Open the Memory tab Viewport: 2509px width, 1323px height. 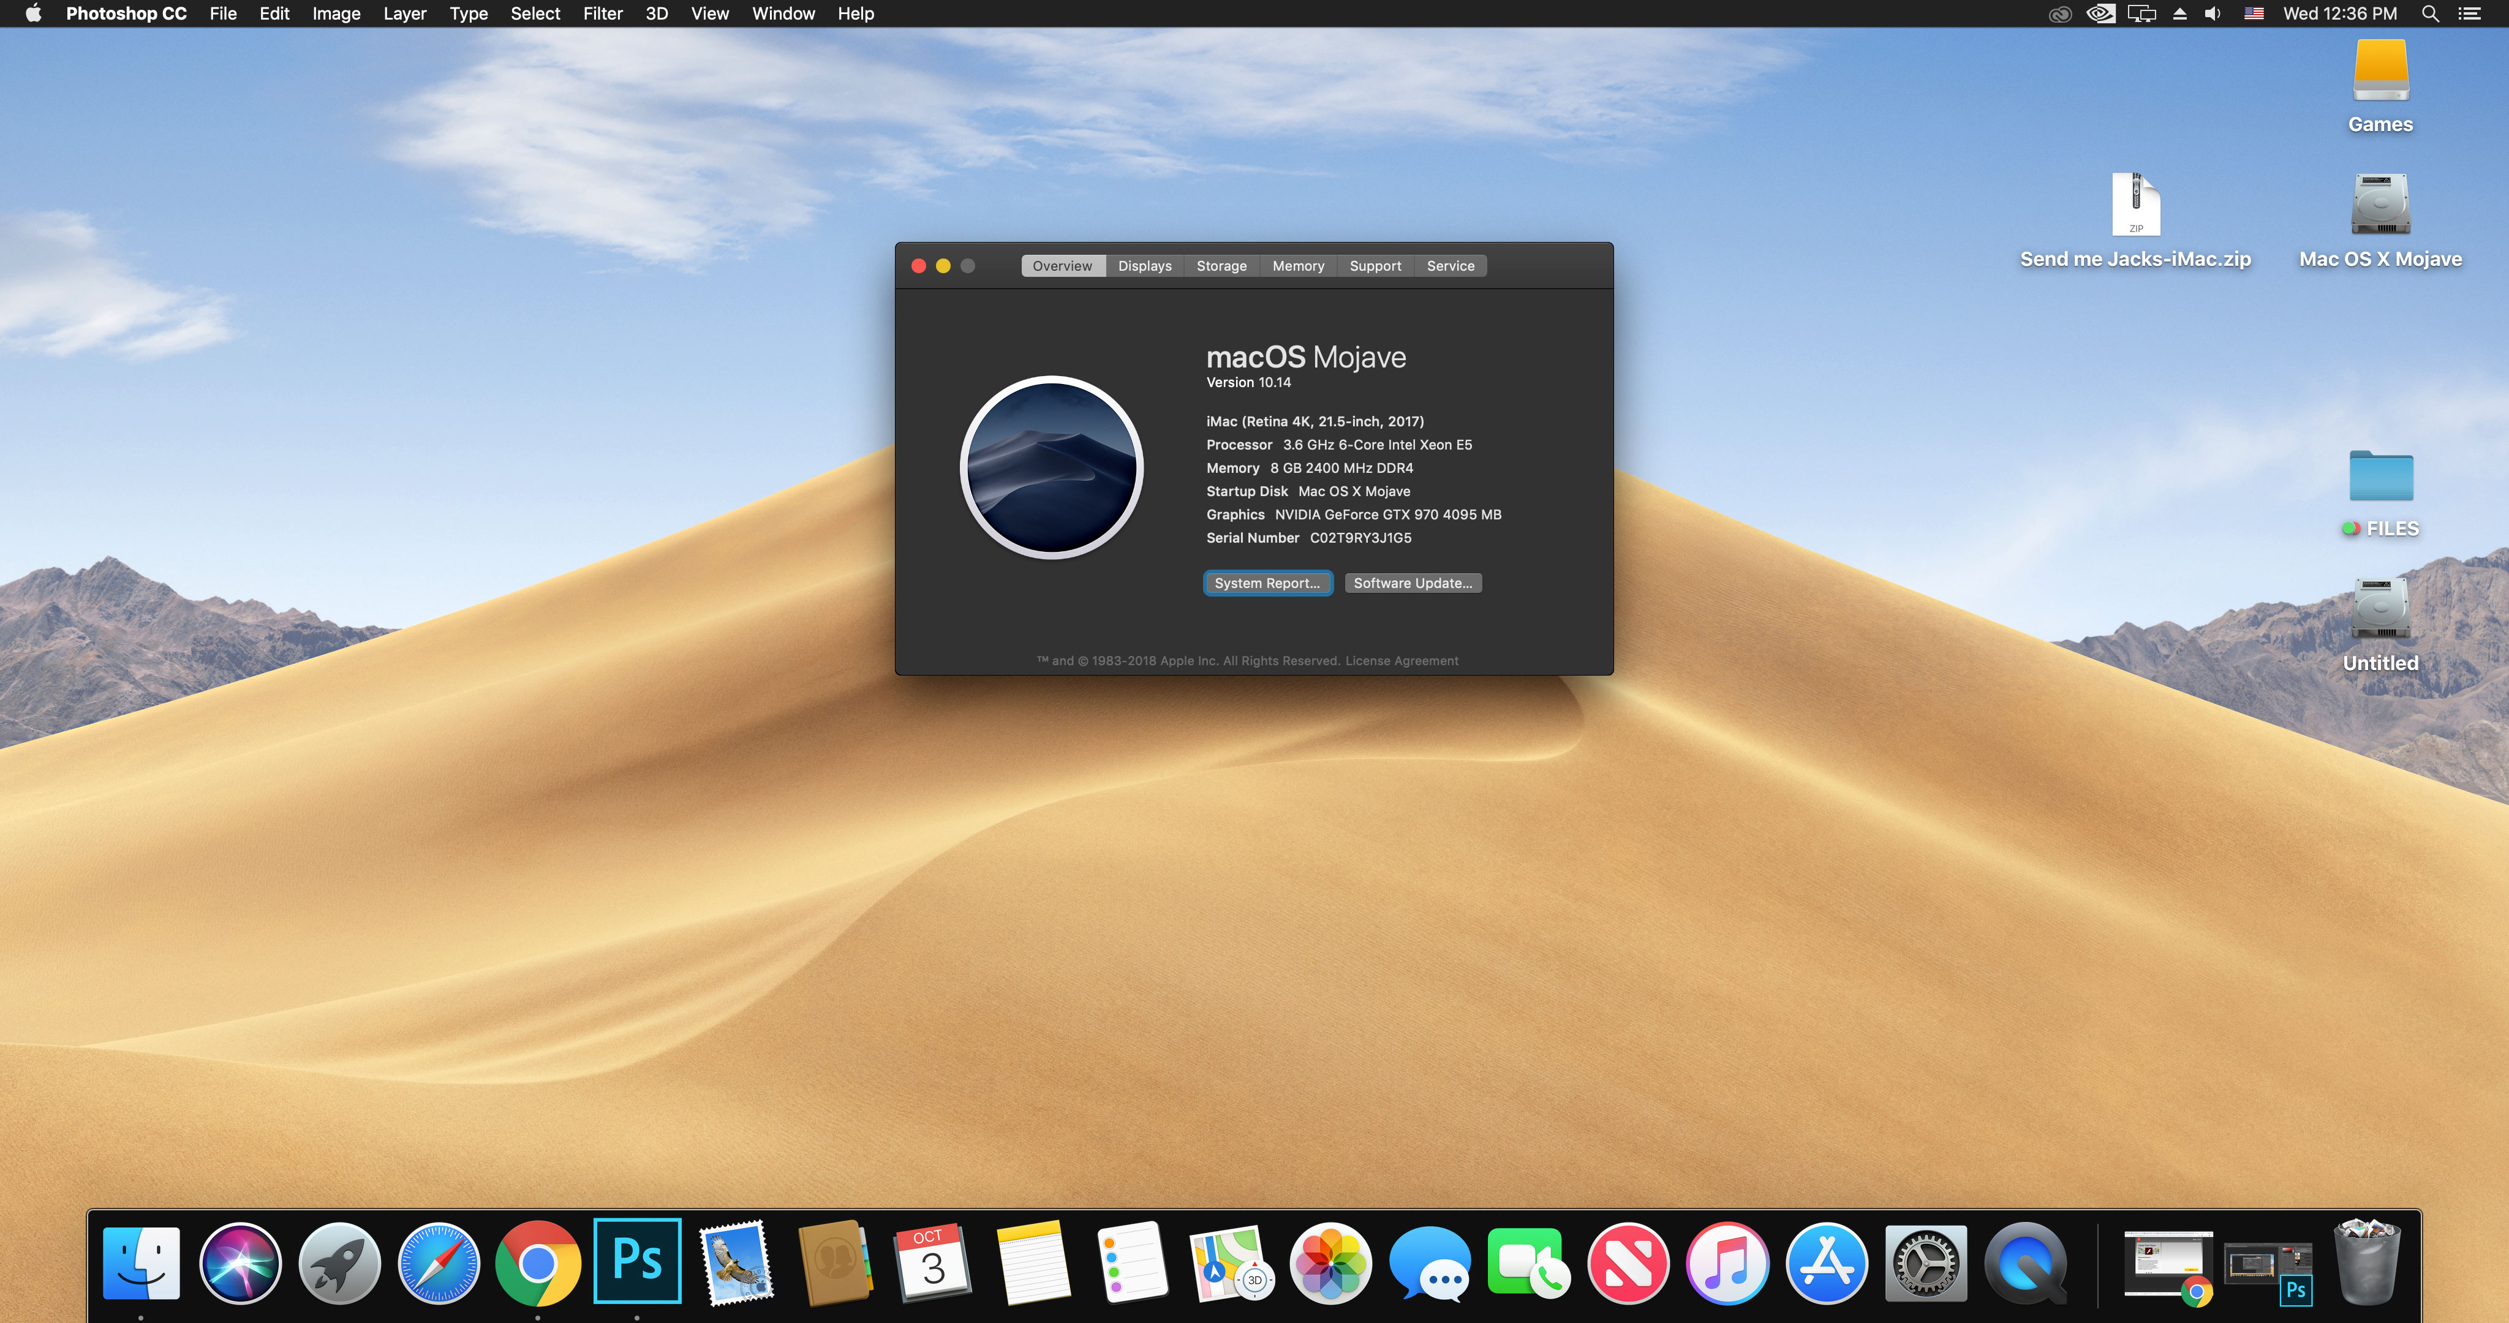point(1297,266)
